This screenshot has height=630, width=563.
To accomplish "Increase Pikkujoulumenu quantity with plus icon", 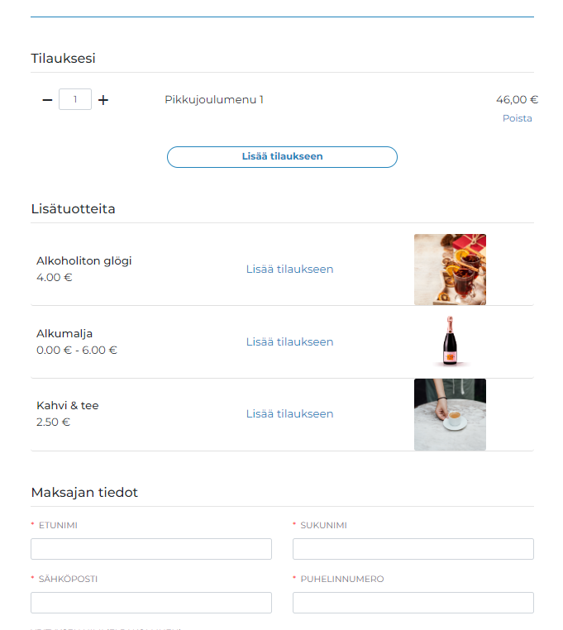I will [103, 100].
